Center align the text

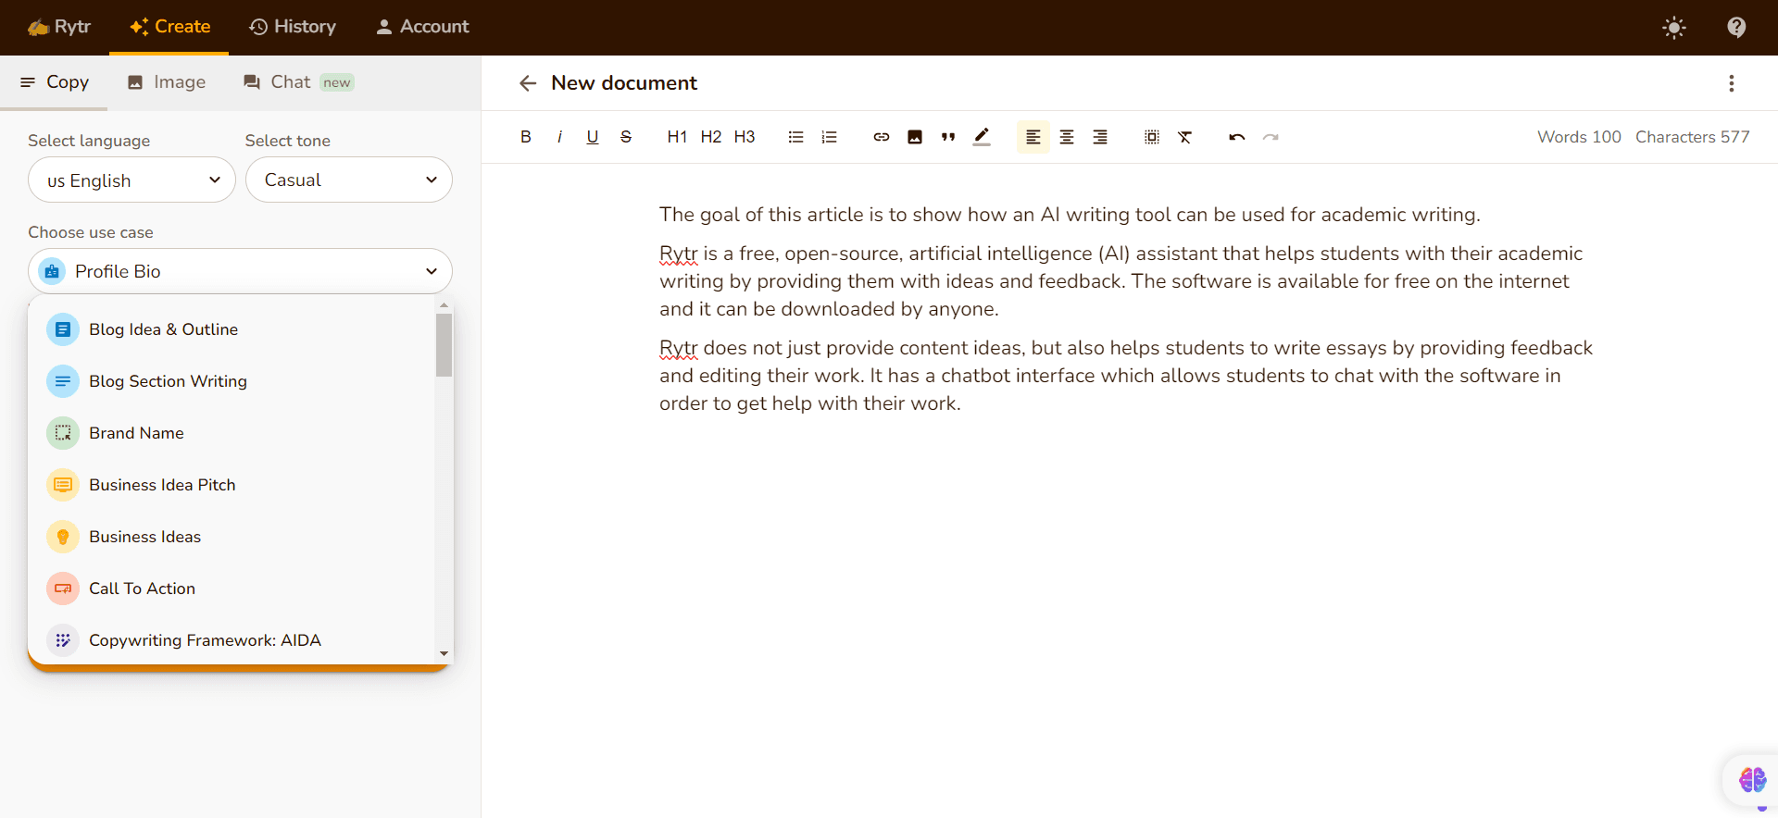1067,137
